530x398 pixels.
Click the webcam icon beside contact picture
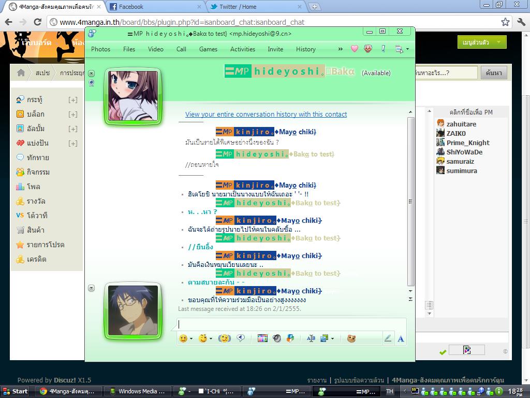(x=91, y=83)
